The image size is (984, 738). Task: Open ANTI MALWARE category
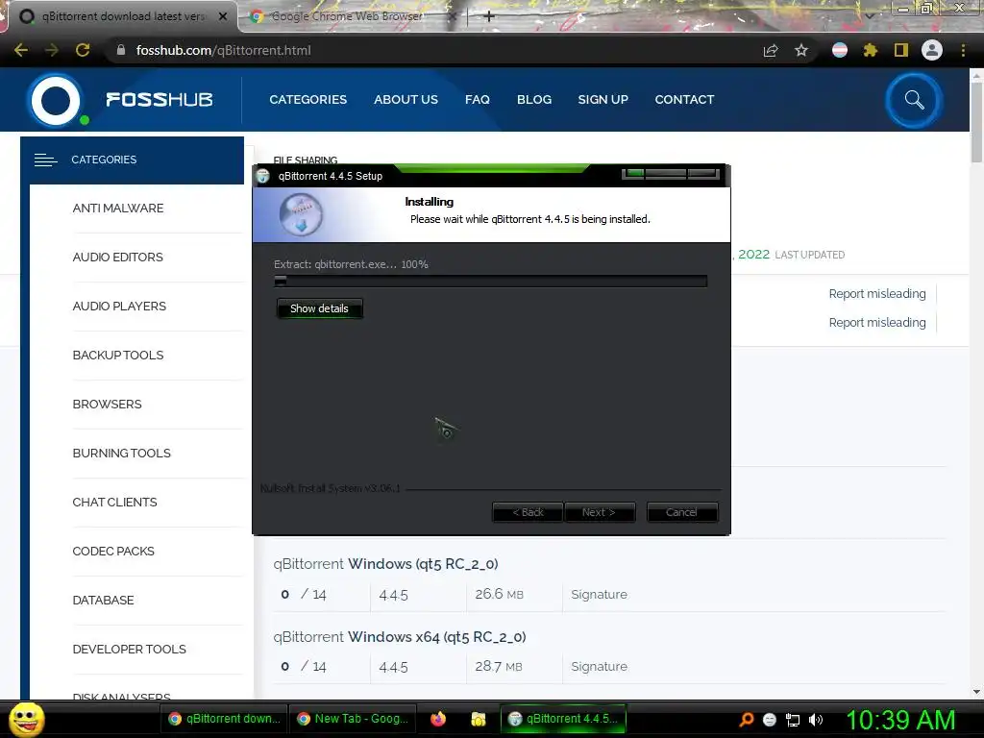(118, 209)
